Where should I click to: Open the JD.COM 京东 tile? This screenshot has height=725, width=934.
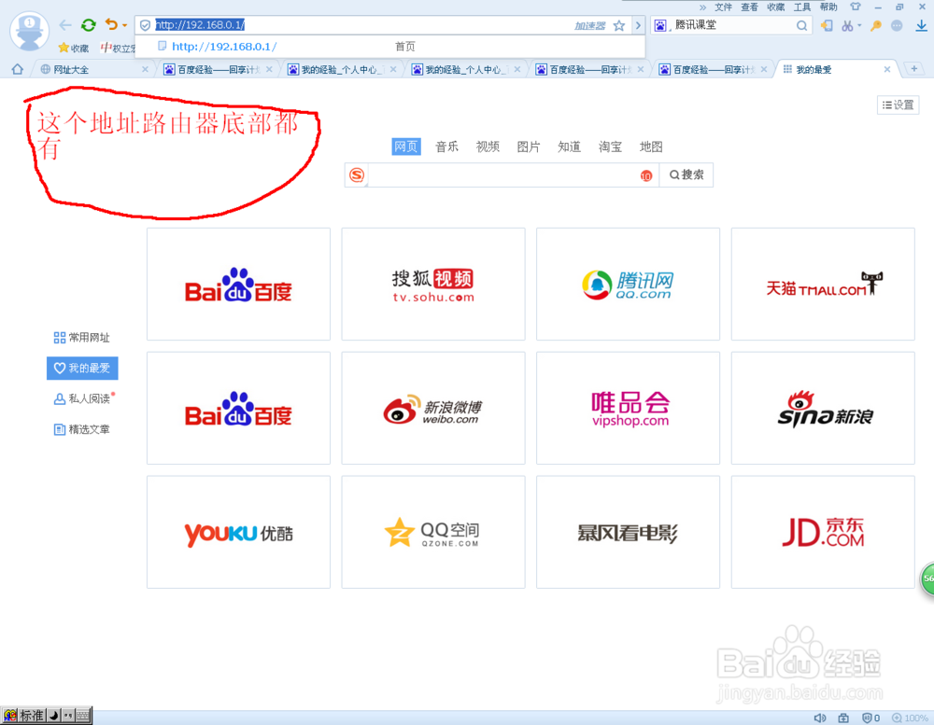click(823, 532)
